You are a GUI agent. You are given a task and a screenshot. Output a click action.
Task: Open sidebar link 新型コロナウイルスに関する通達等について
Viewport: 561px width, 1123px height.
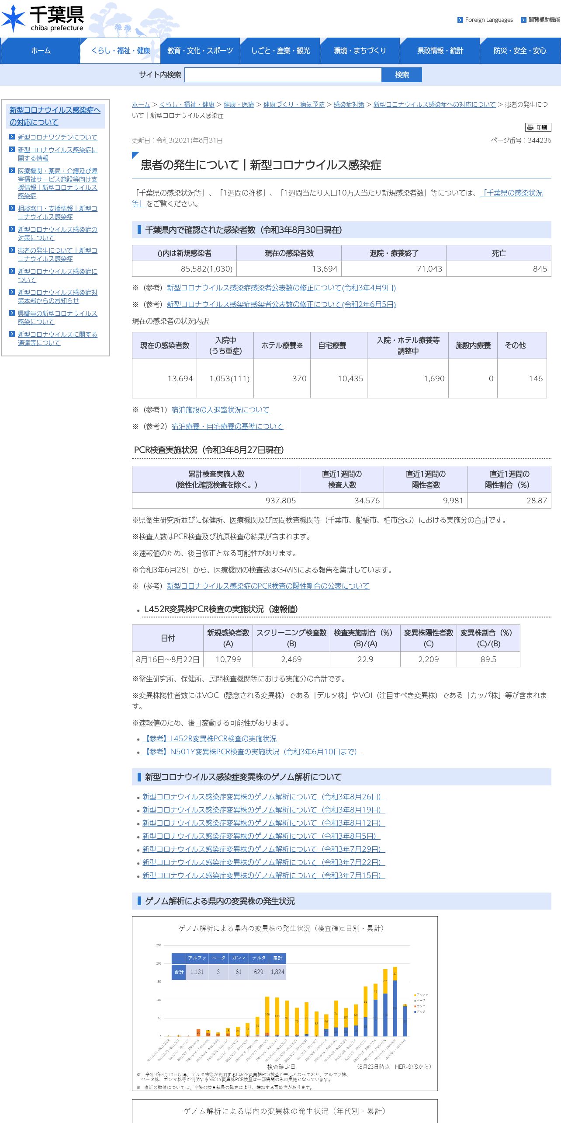click(57, 338)
